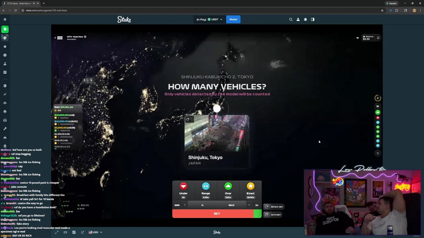Mute the tab via audio indicator
Viewport: 424px width, 238px height.
click(x=34, y=3)
